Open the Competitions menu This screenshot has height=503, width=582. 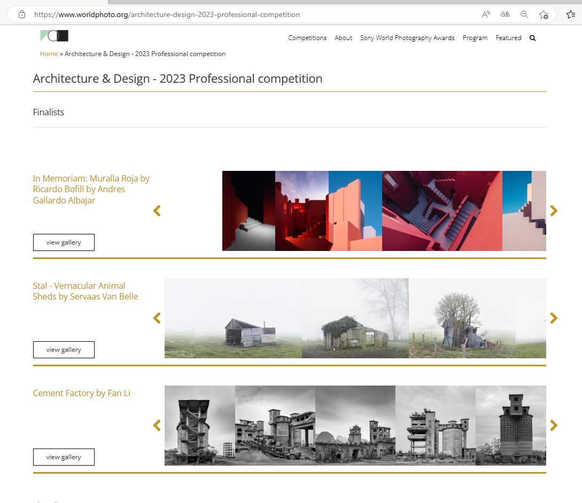(307, 38)
